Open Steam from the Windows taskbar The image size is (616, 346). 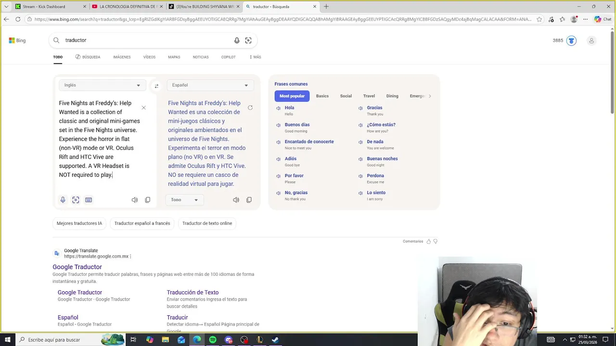tap(275, 340)
